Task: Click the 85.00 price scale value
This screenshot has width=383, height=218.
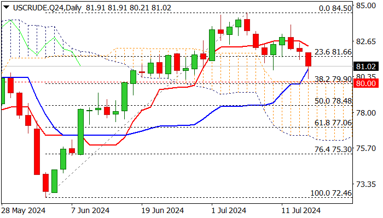Action: pos(365,5)
